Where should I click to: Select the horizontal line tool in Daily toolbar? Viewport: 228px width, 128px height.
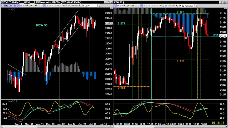pyautogui.click(x=58, y=6)
